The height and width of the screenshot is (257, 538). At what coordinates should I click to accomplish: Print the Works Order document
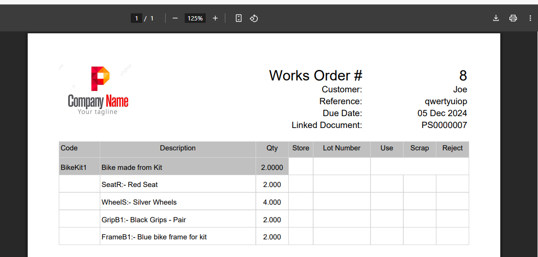pyautogui.click(x=513, y=18)
